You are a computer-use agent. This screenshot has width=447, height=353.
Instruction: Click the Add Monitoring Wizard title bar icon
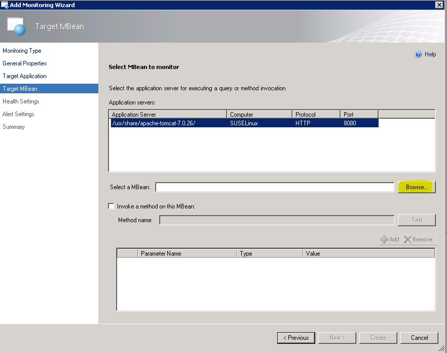(x=5, y=5)
